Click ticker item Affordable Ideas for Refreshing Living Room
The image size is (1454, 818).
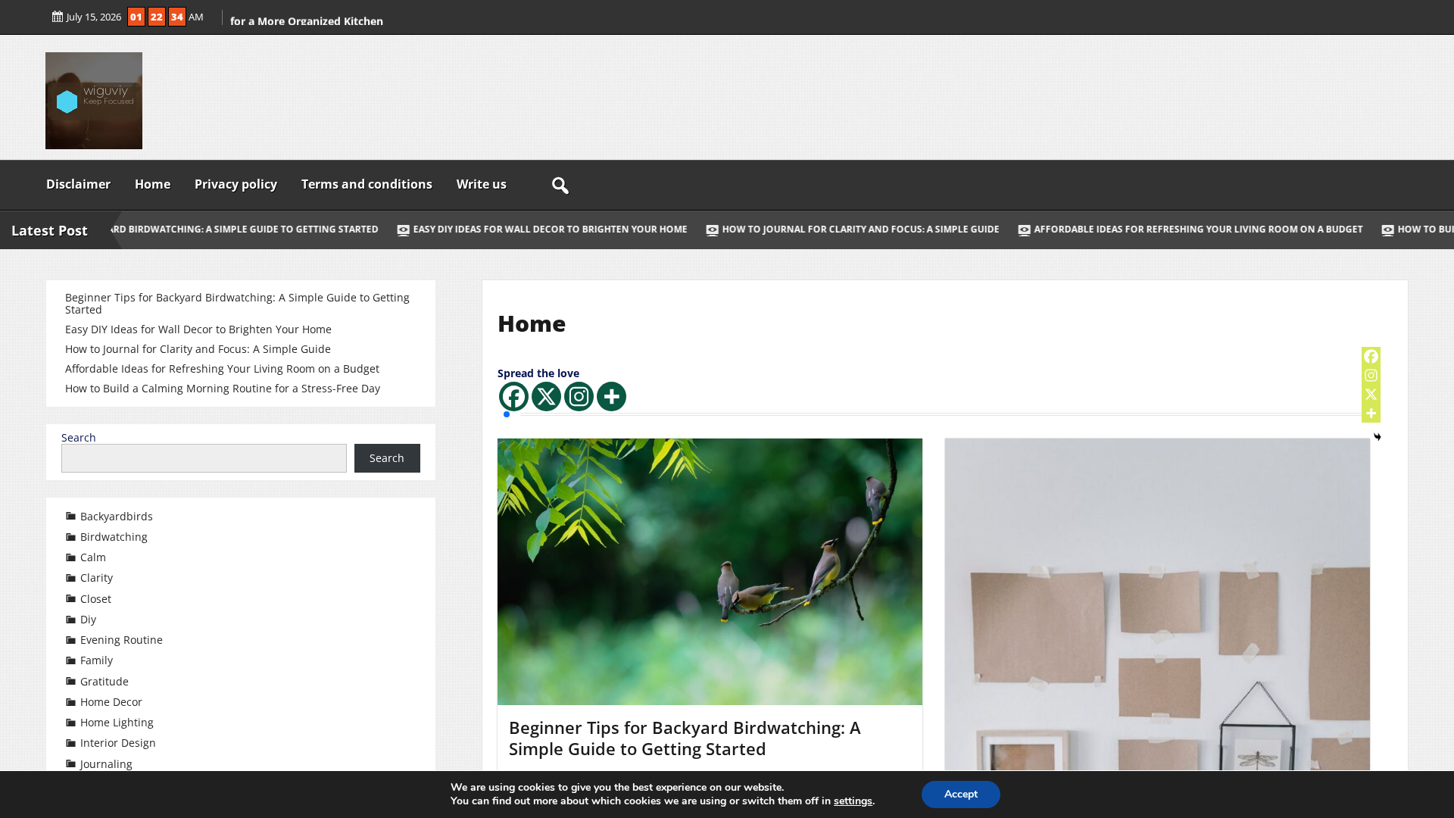1190,229
